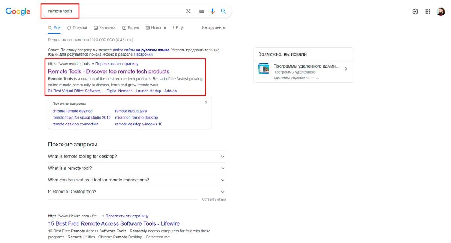Open the 'Ещё' more menu
The image size is (451, 243).
tap(178, 27)
